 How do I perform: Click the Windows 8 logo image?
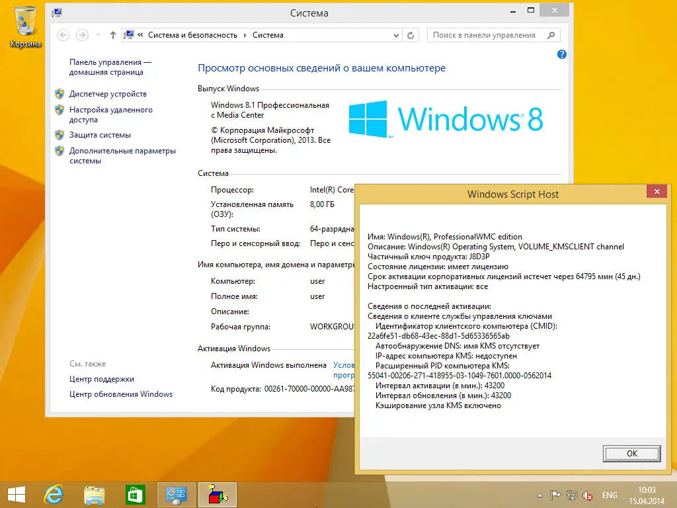(445, 119)
